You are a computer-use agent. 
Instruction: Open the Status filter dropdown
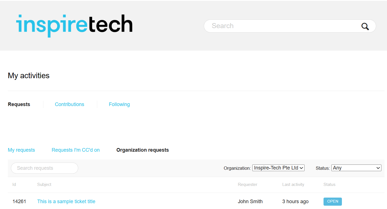point(356,168)
